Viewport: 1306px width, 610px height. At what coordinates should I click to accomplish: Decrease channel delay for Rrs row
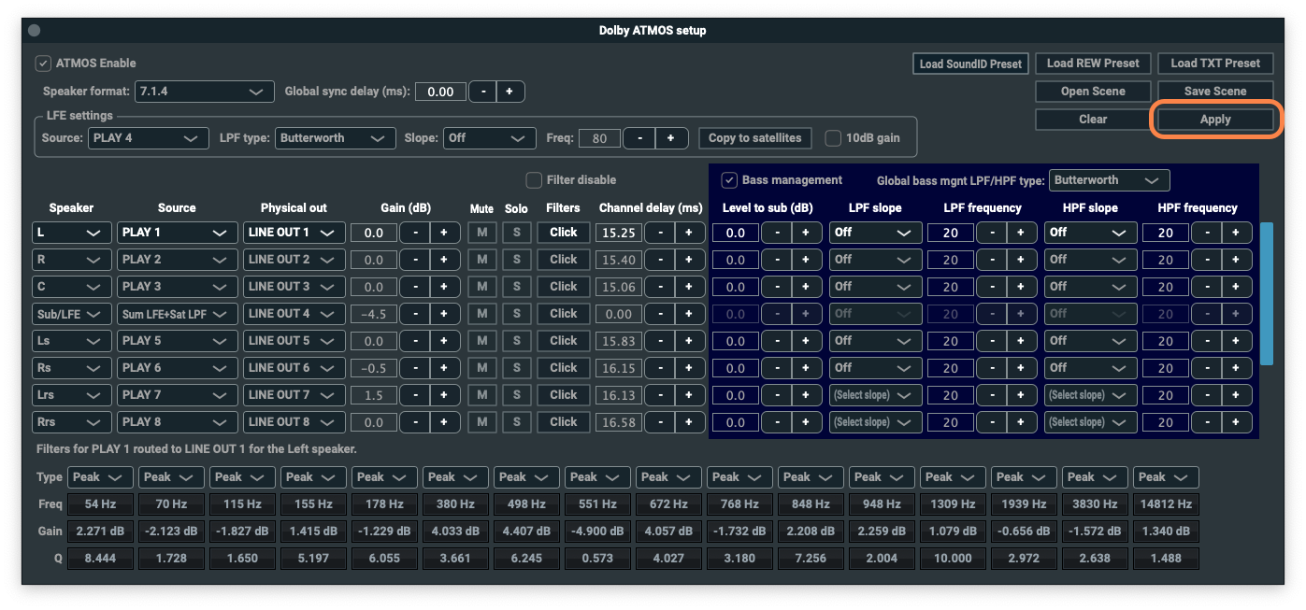tap(661, 422)
